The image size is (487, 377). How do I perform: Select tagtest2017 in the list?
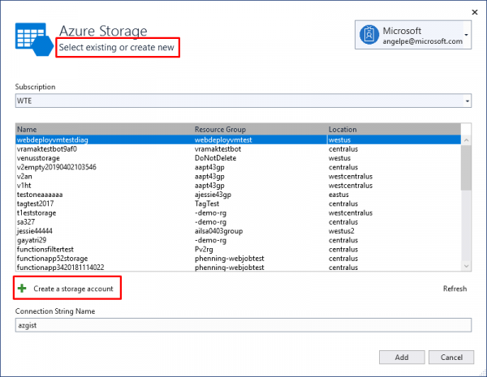click(36, 203)
